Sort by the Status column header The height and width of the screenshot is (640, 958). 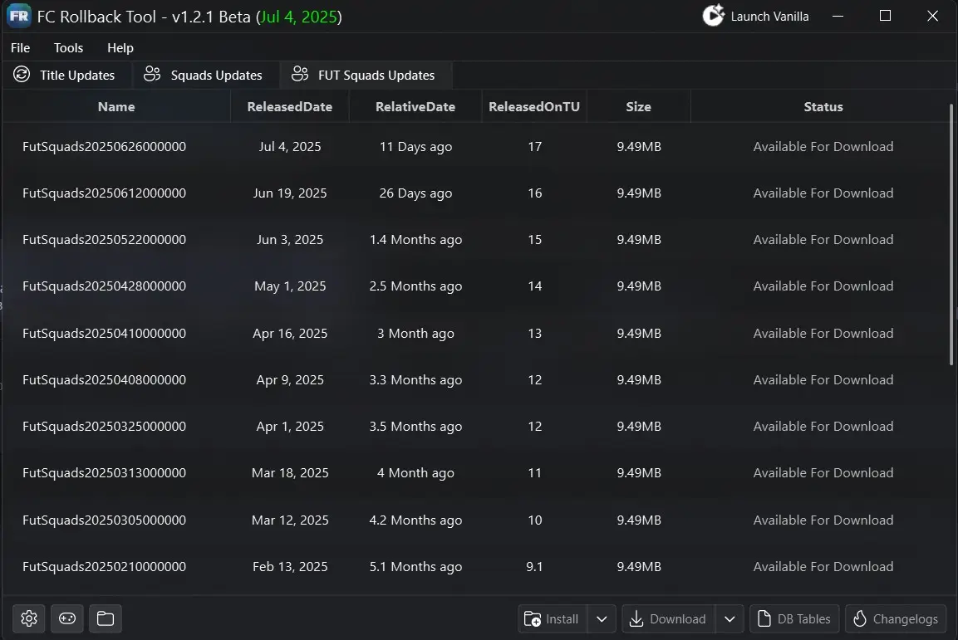[x=823, y=107]
